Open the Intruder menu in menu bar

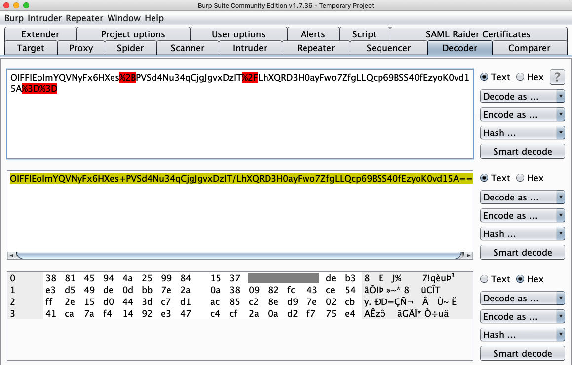pyautogui.click(x=45, y=18)
